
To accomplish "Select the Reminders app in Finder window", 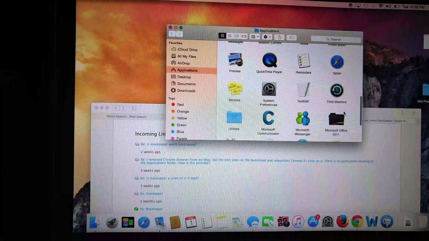I will [304, 61].
